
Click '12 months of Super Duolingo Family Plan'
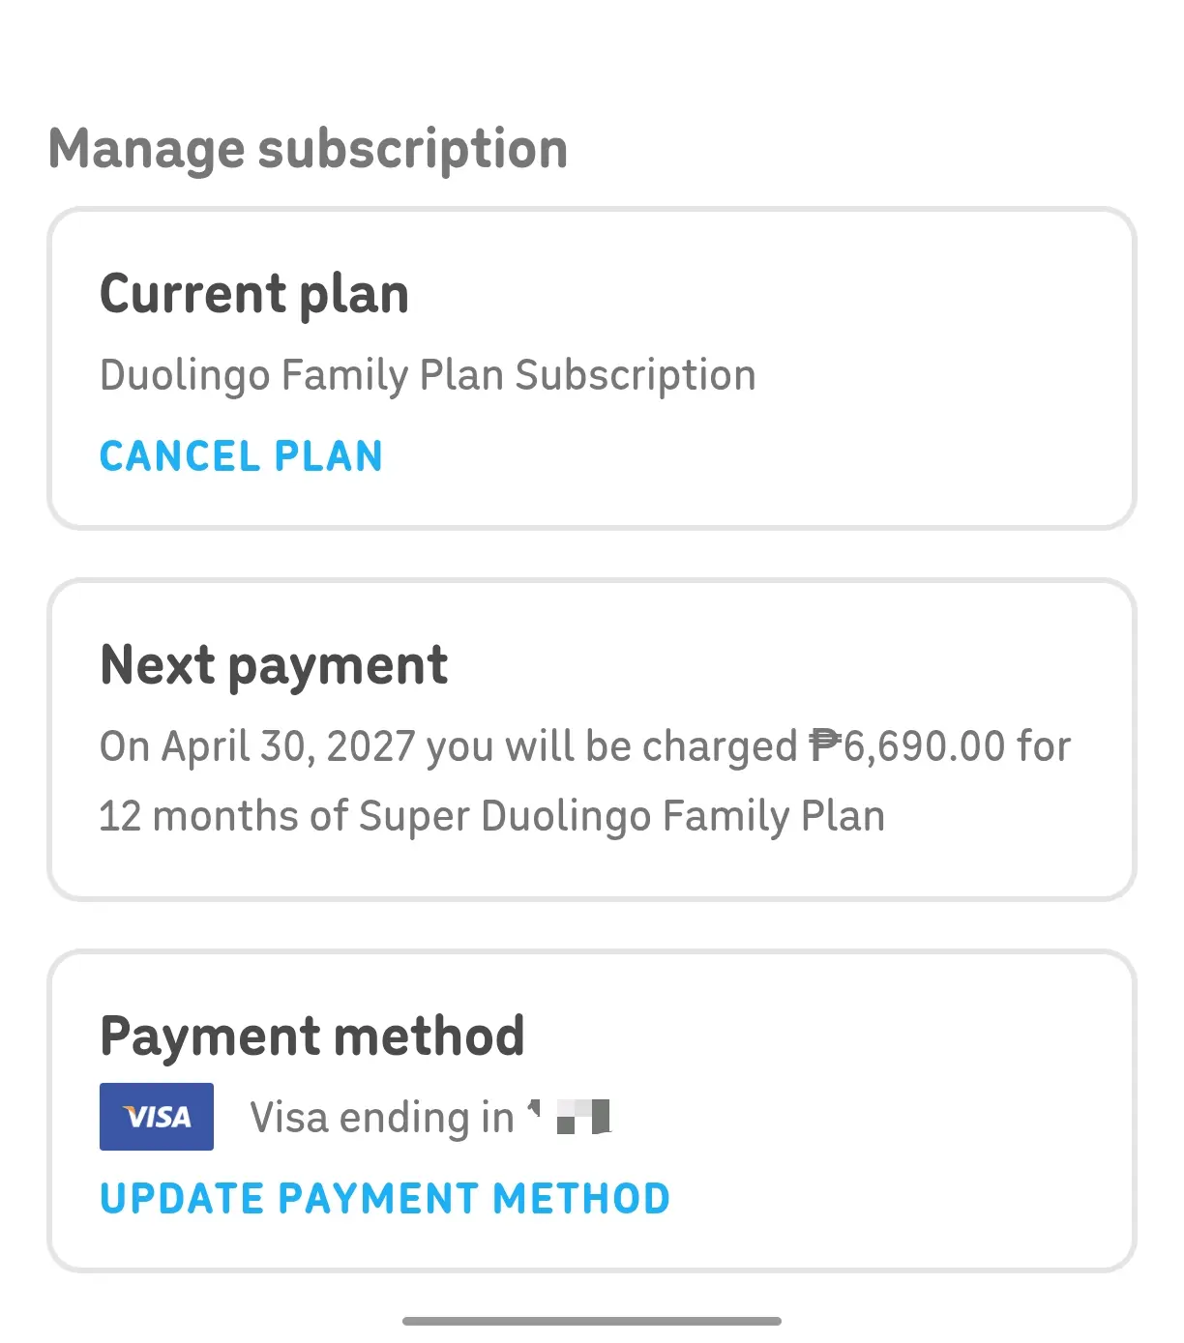coord(492,816)
